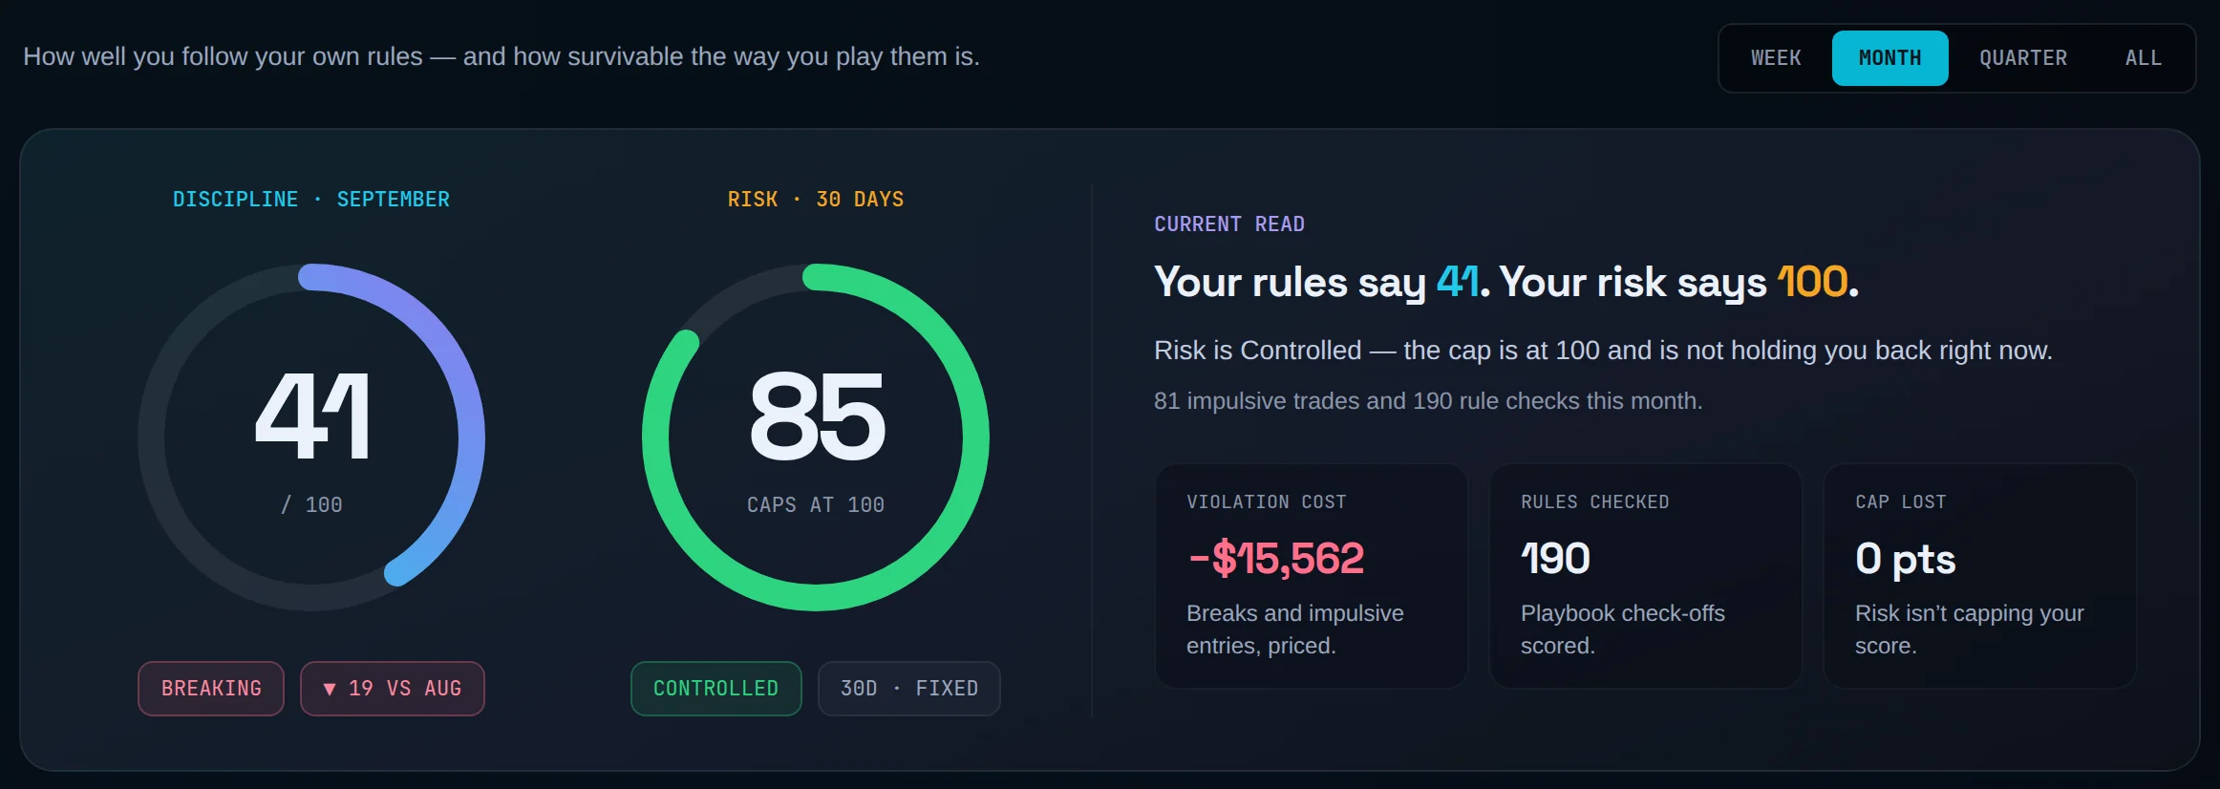The width and height of the screenshot is (2220, 789).
Task: Click the highlighted 41 in the headline
Action: (1459, 282)
